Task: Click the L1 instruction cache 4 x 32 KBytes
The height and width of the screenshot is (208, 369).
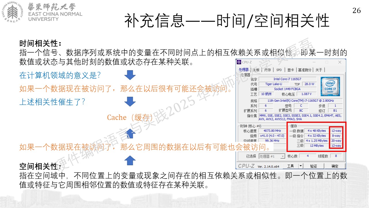Action: point(317,136)
